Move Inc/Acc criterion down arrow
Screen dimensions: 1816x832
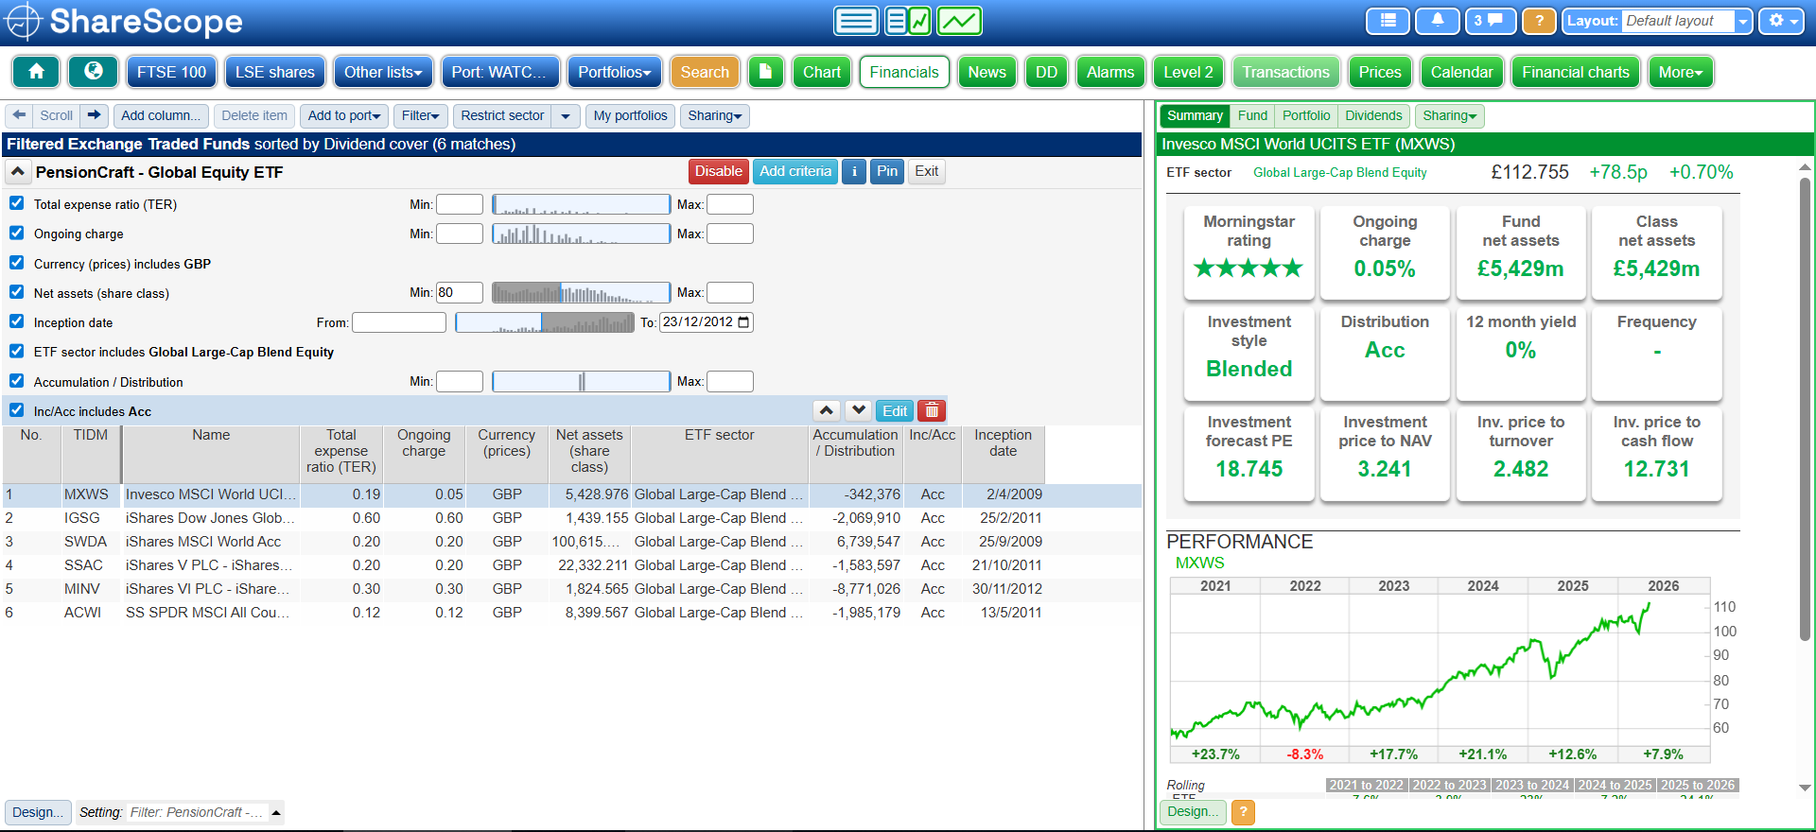pos(859,410)
